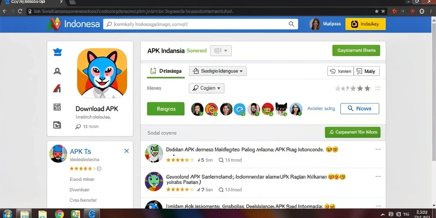Image resolution: width=436 pixels, height=218 pixels.
Task: Click the third avatar with dark hair
Action: tap(226, 109)
